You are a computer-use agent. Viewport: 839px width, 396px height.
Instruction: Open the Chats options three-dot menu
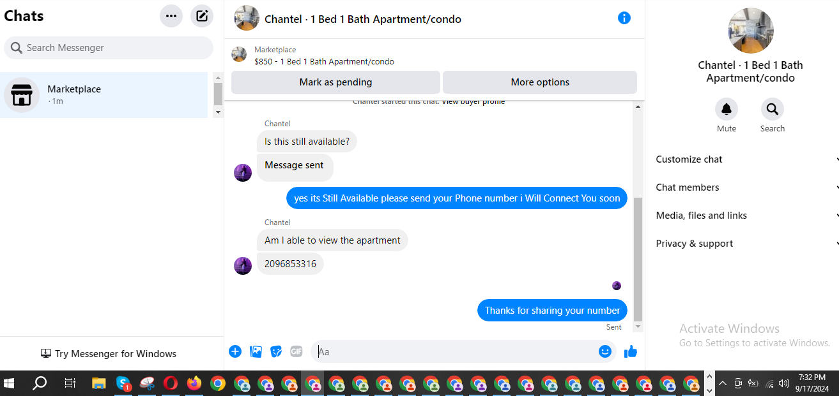pyautogui.click(x=171, y=16)
